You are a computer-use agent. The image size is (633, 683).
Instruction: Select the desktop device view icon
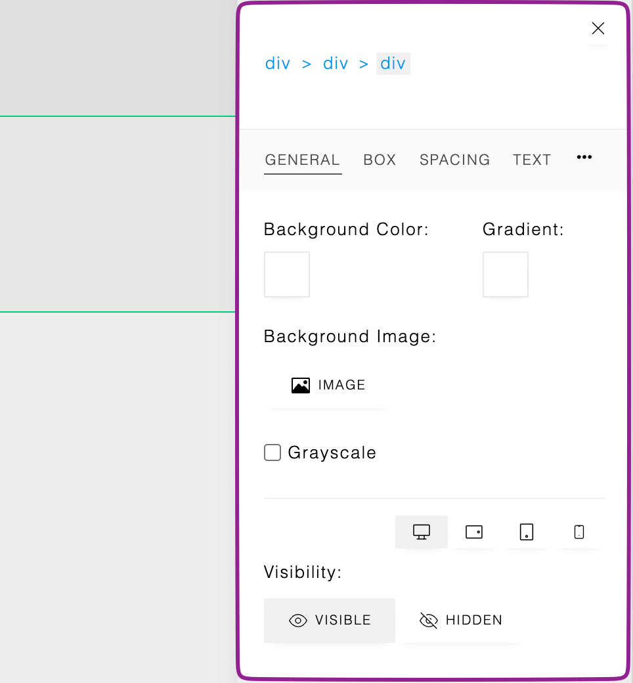[x=422, y=532]
